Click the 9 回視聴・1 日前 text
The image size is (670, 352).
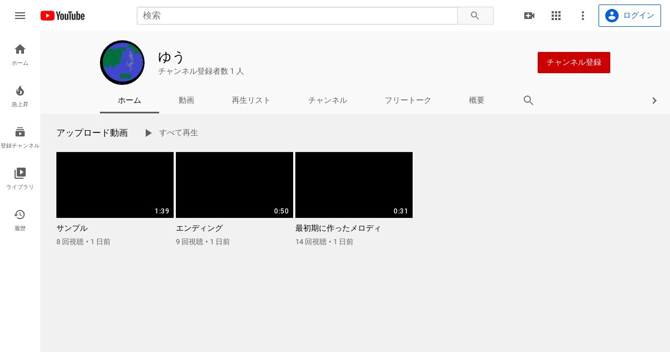point(203,242)
